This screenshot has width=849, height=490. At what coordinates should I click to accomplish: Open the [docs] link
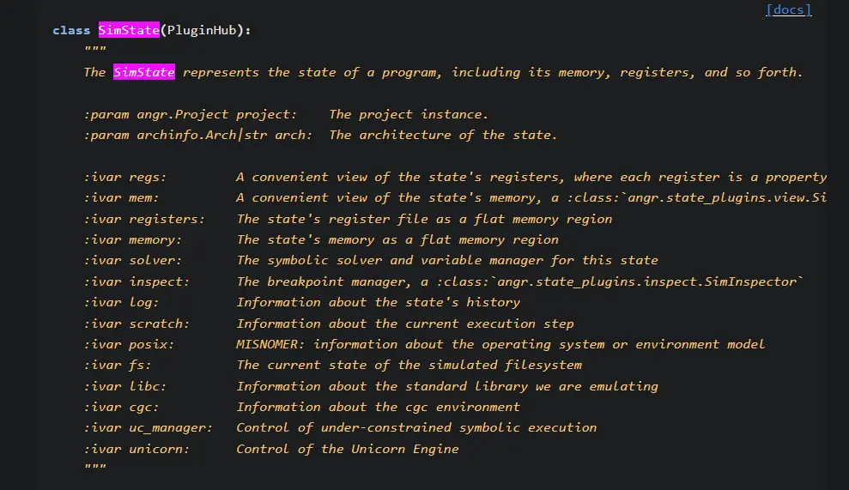(x=788, y=10)
